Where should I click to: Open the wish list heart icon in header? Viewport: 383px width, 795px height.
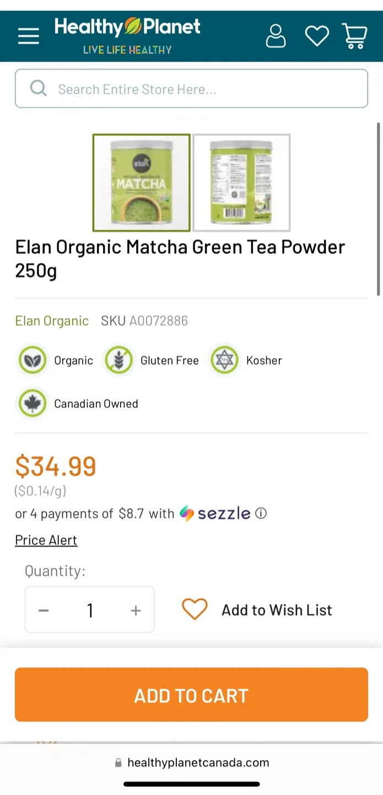(316, 35)
